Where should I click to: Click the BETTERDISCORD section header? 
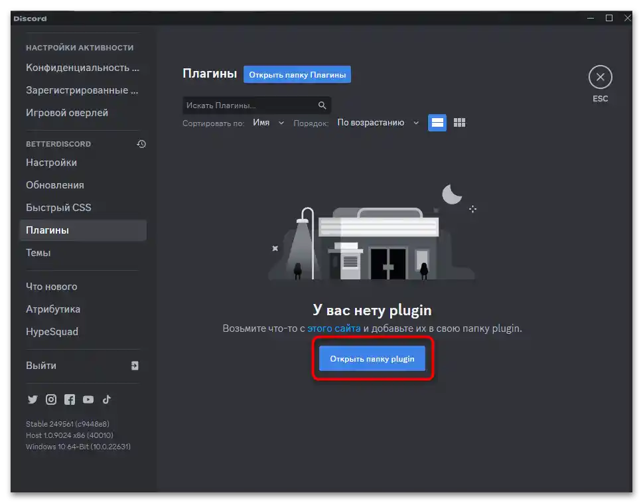point(58,144)
